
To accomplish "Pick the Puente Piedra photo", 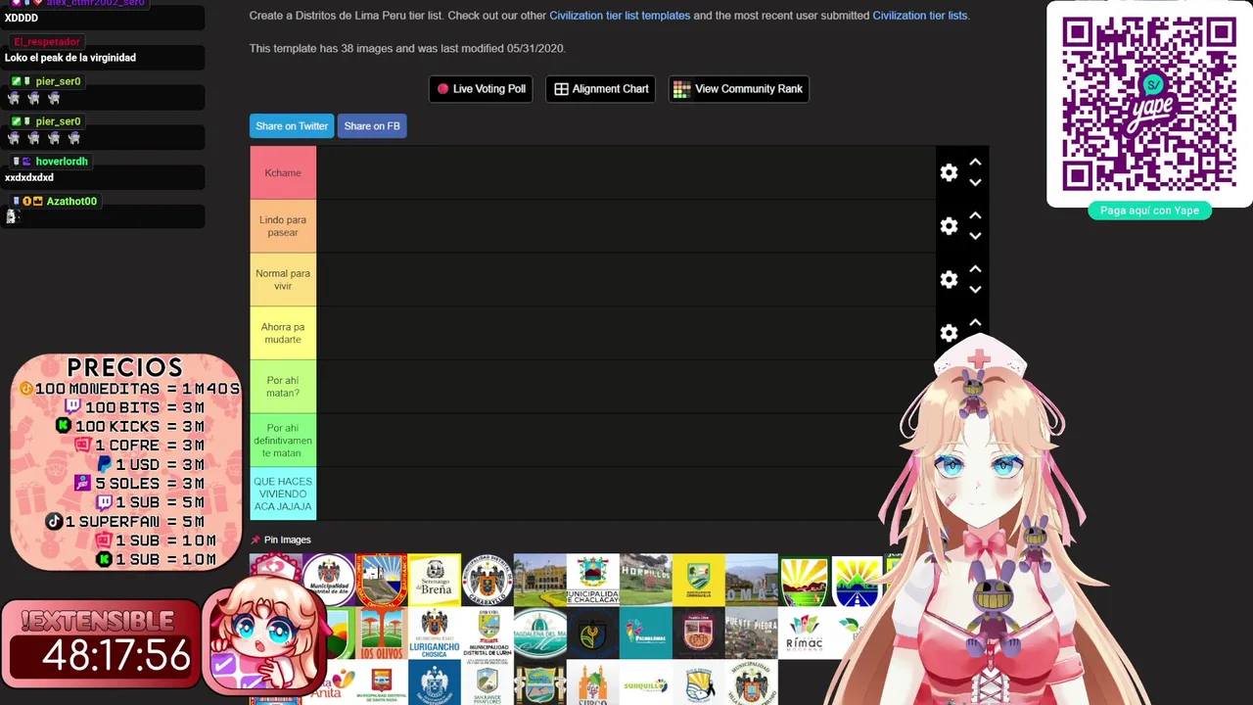I will 752,633.
